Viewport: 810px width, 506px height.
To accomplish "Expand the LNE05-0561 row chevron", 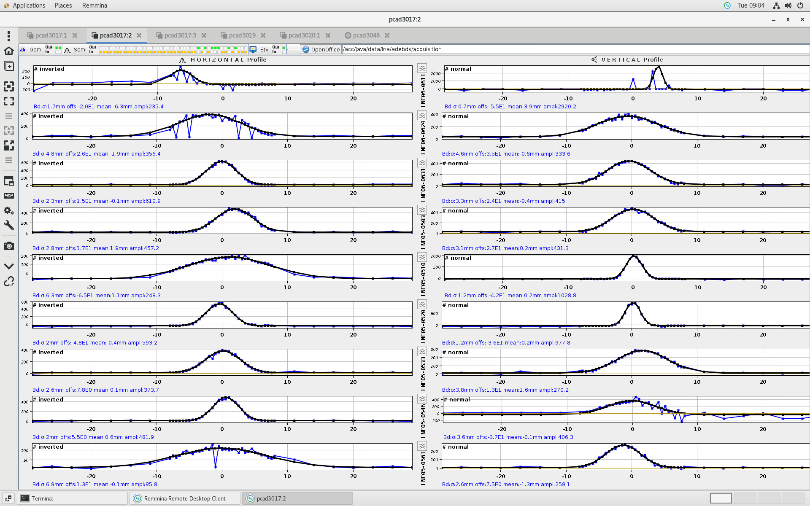I will [422, 446].
